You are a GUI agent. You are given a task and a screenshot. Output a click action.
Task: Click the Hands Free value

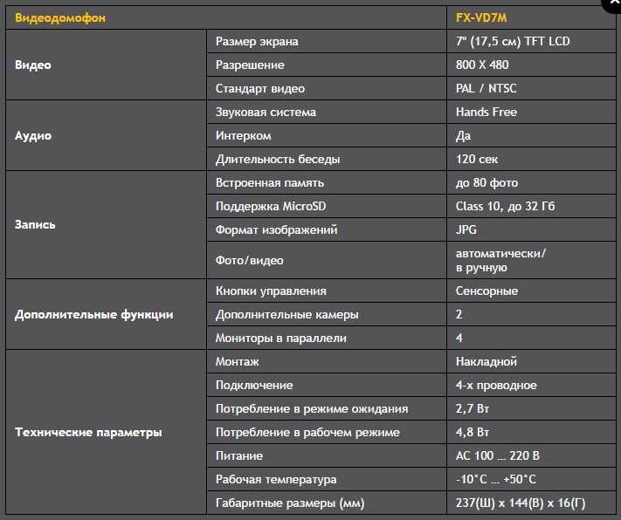pyautogui.click(x=486, y=112)
